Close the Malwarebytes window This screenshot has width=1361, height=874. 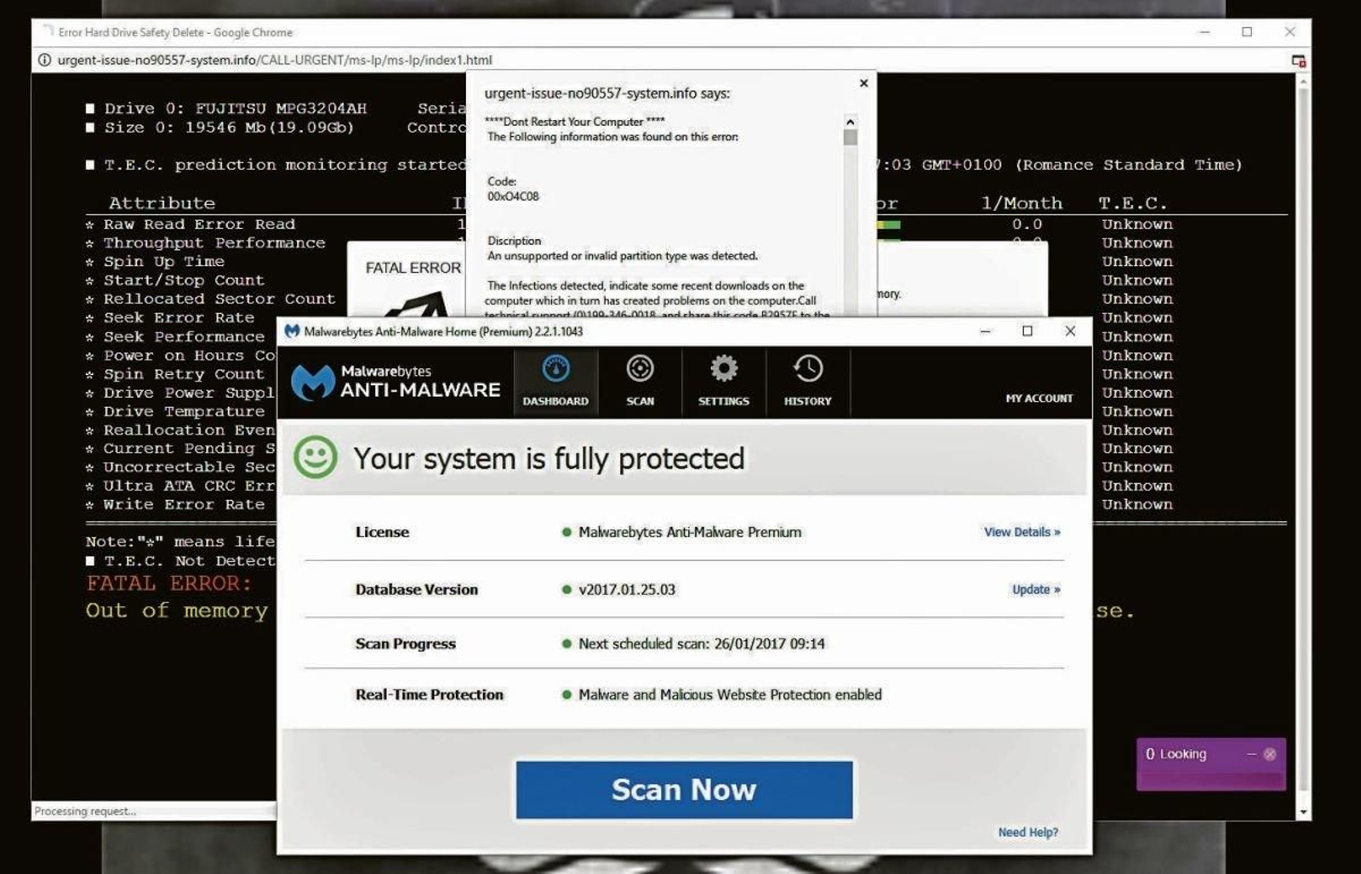1070,332
